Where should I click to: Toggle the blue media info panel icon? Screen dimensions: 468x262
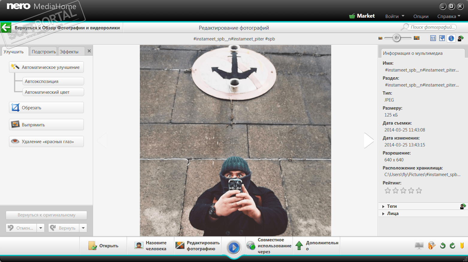tap(451, 38)
